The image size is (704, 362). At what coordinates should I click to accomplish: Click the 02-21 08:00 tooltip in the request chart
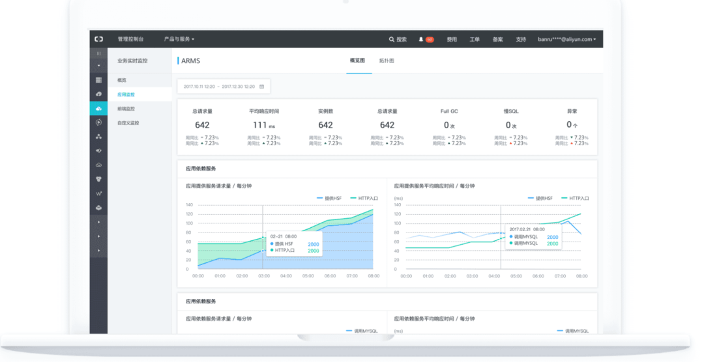click(x=294, y=244)
